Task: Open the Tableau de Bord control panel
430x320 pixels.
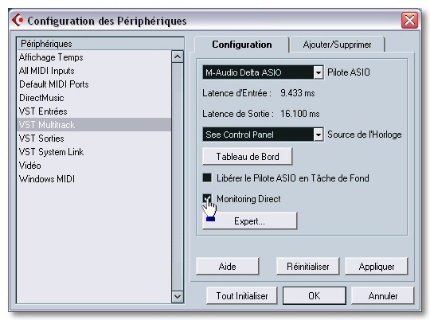Action: pyautogui.click(x=248, y=157)
